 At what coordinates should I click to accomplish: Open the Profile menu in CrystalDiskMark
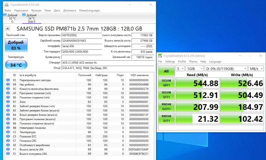pos(182,62)
